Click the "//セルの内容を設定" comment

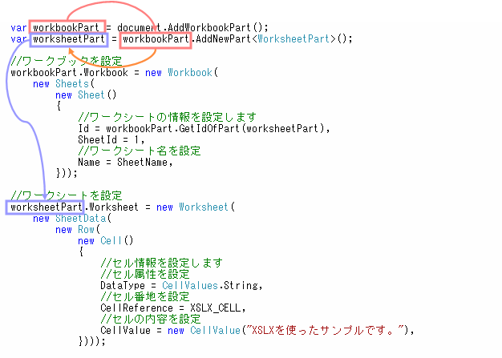[x=151, y=319]
